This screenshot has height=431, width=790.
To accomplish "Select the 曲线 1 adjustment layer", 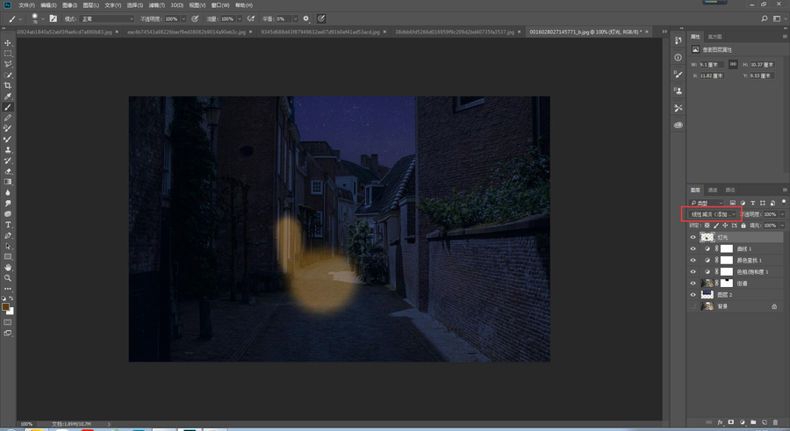I will [x=743, y=249].
